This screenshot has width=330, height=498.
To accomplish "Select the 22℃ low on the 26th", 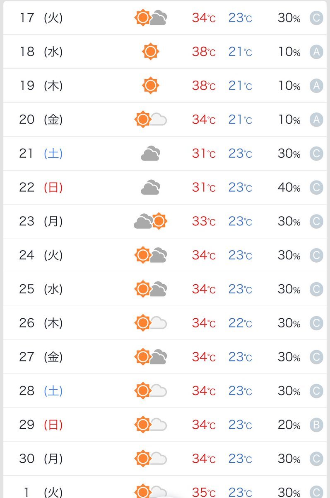I will [240, 323].
